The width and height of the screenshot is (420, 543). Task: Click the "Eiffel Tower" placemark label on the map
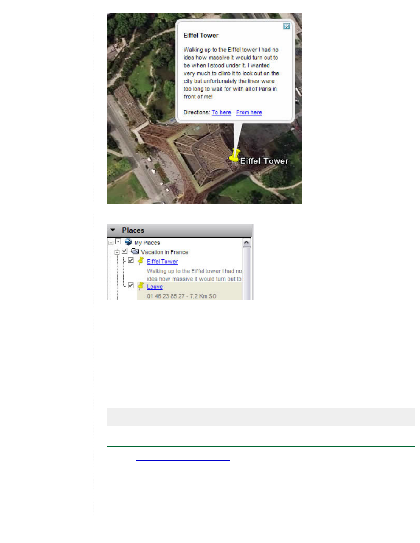click(x=264, y=161)
